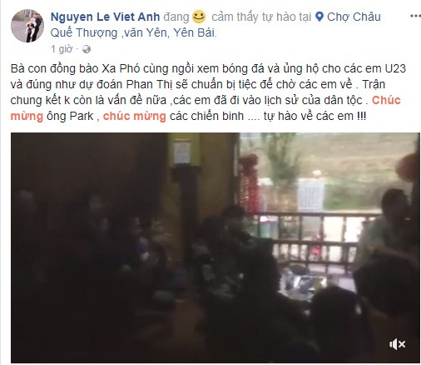
Task: Click the 'cảm thấy tự hào tại' feeling text
Action: (261, 17)
